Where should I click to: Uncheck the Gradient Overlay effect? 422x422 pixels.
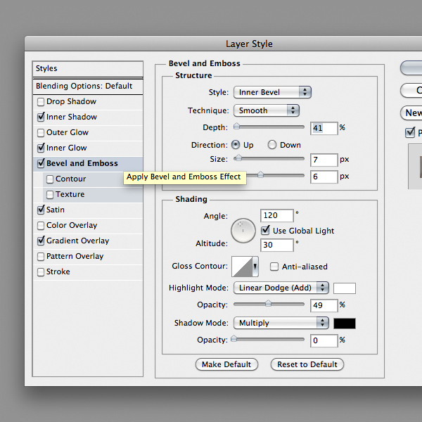[x=41, y=241]
